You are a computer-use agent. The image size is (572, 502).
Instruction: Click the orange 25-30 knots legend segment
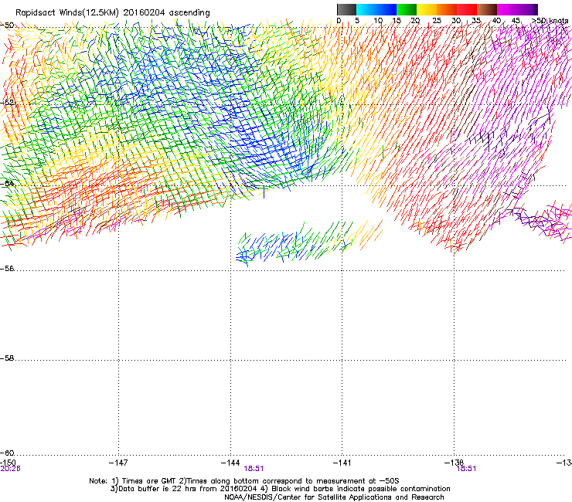pyautogui.click(x=447, y=9)
